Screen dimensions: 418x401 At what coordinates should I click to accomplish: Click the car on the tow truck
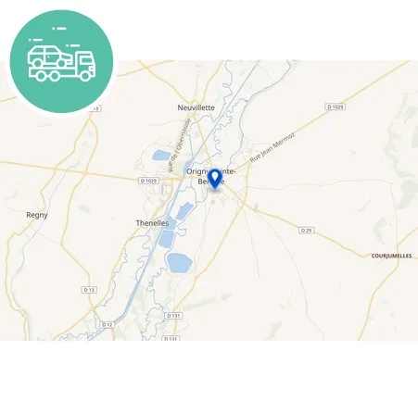(x=50, y=56)
